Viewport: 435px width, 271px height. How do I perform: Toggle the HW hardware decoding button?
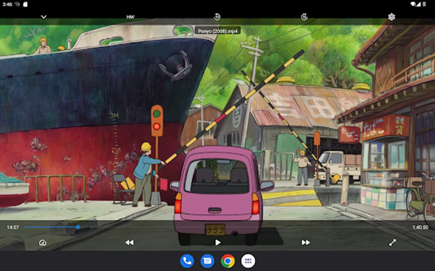[130, 17]
